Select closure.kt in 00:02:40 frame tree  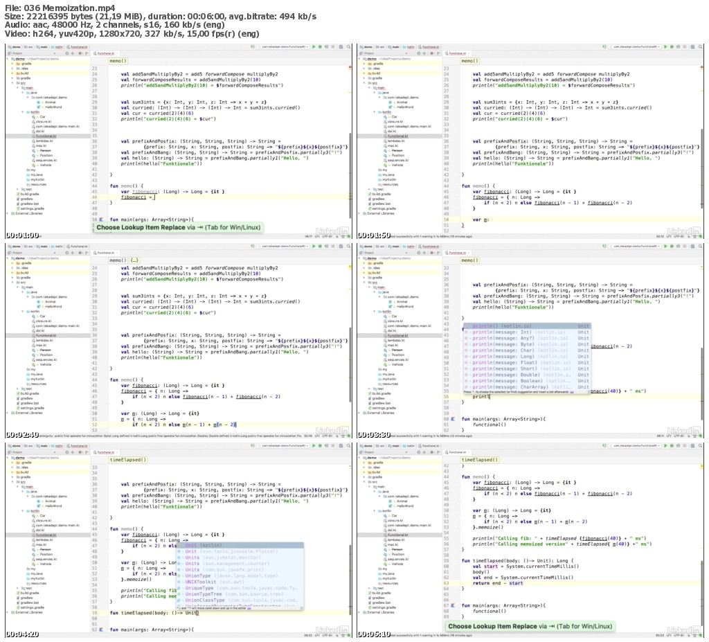tap(42, 321)
